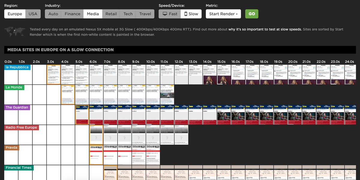
Task: Choose the Retail industry
Action: (x=111, y=14)
